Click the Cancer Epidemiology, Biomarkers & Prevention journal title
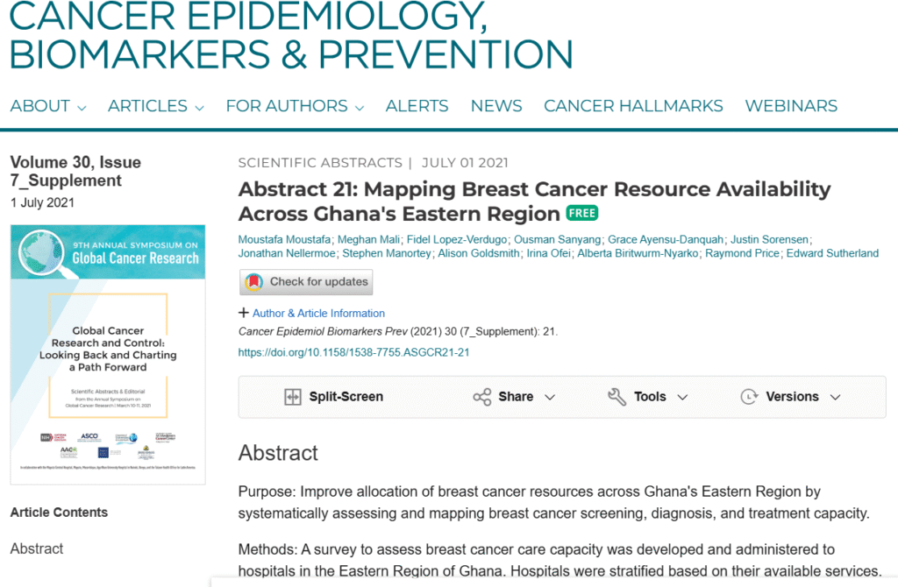Viewport: 898px width, 587px height. (x=291, y=35)
